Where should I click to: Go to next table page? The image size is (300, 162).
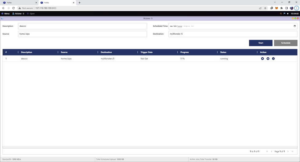[288, 151]
